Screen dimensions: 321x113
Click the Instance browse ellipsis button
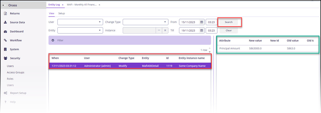[159, 30]
